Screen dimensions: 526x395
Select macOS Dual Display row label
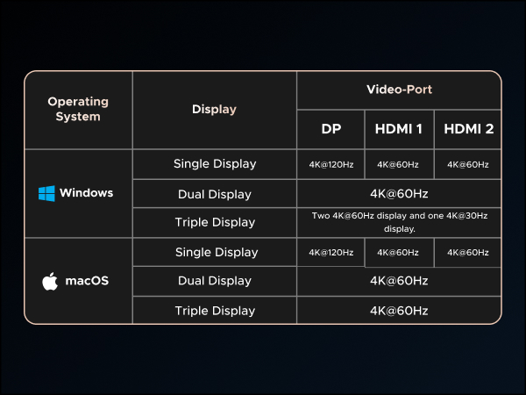click(x=215, y=281)
